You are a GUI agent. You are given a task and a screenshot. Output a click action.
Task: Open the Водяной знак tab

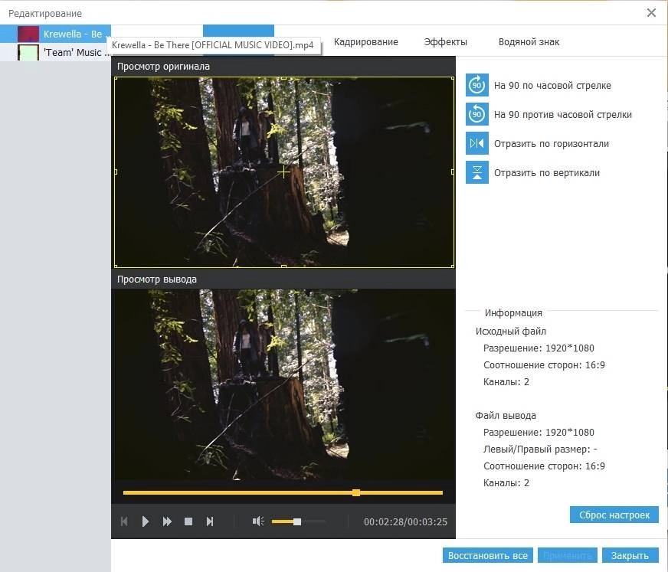529,42
